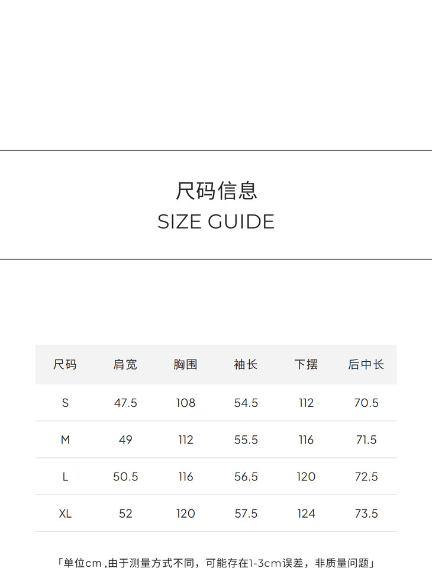Select the 尺码 column header

coord(65,365)
